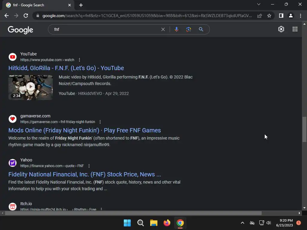
Task: Open Fidelity National Financial stock link
Action: click(x=85, y=174)
